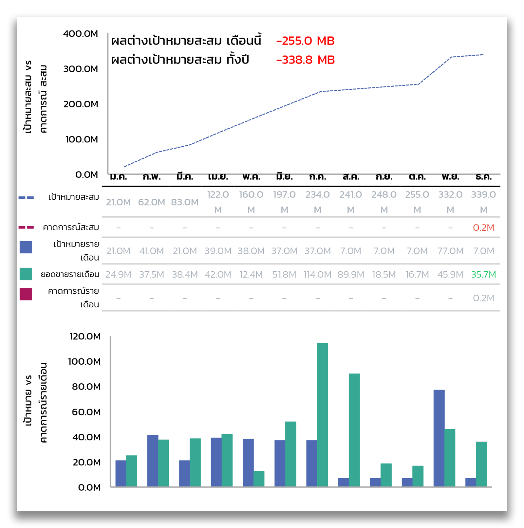Click the 339.0 M cumulative target cell
This screenshot has height=528, width=524.
point(483,202)
